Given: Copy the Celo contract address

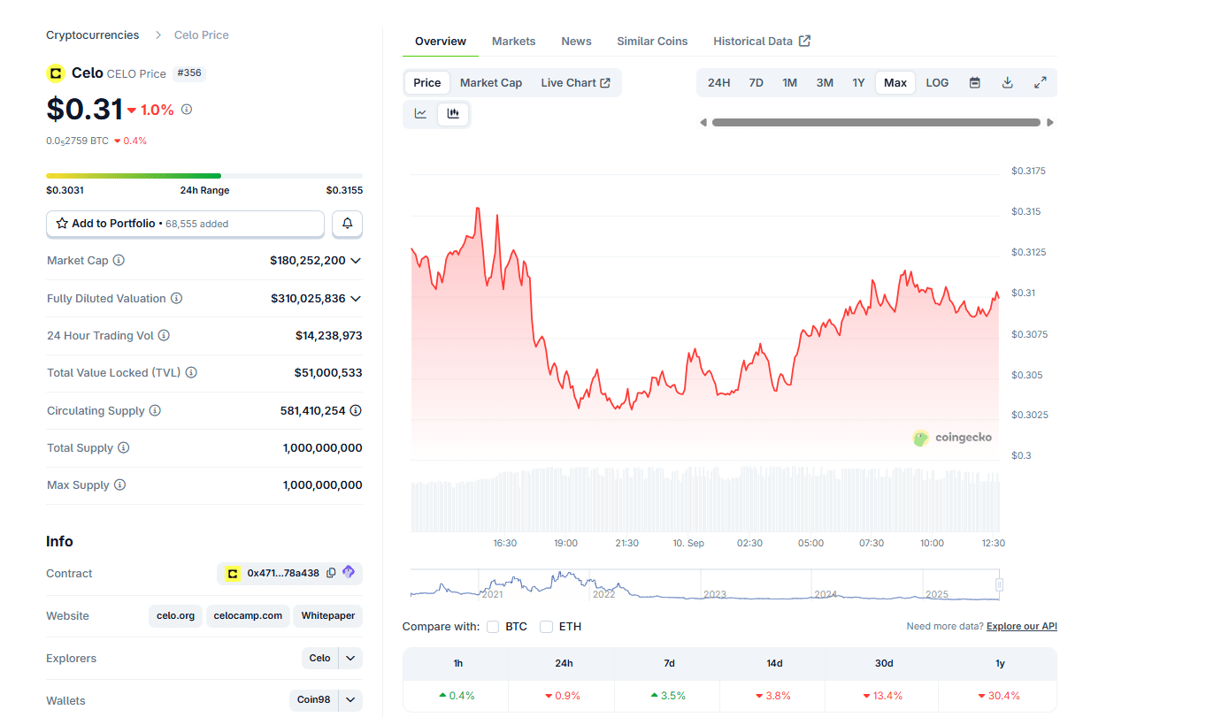Looking at the screenshot, I should coord(331,573).
